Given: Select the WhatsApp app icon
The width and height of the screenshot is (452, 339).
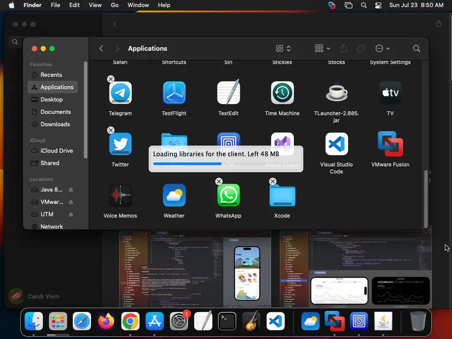Looking at the screenshot, I should (228, 195).
